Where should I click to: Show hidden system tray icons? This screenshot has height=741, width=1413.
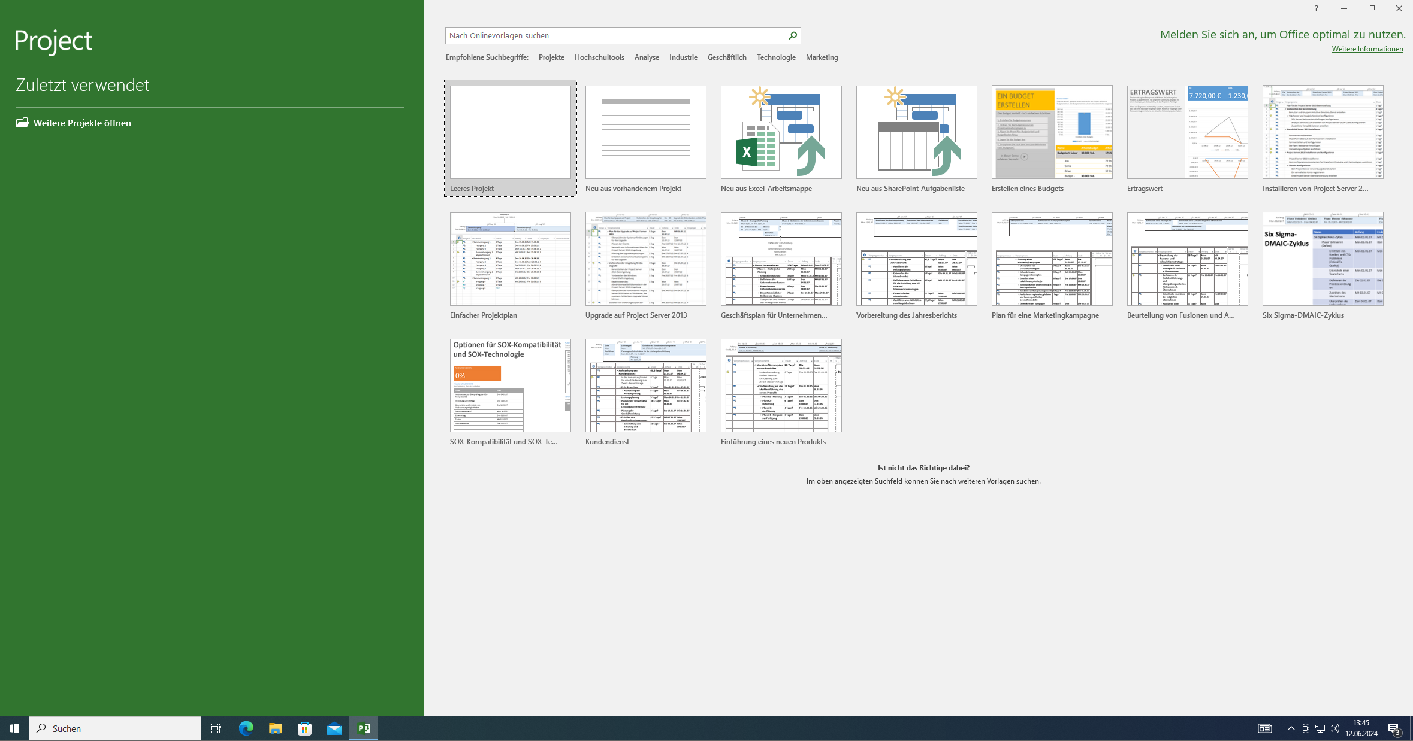click(1291, 728)
